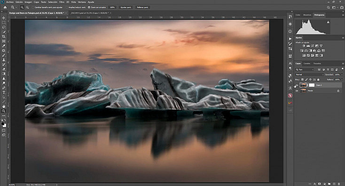
Task: Select the Frame tool
Action: (x=3, y=41)
